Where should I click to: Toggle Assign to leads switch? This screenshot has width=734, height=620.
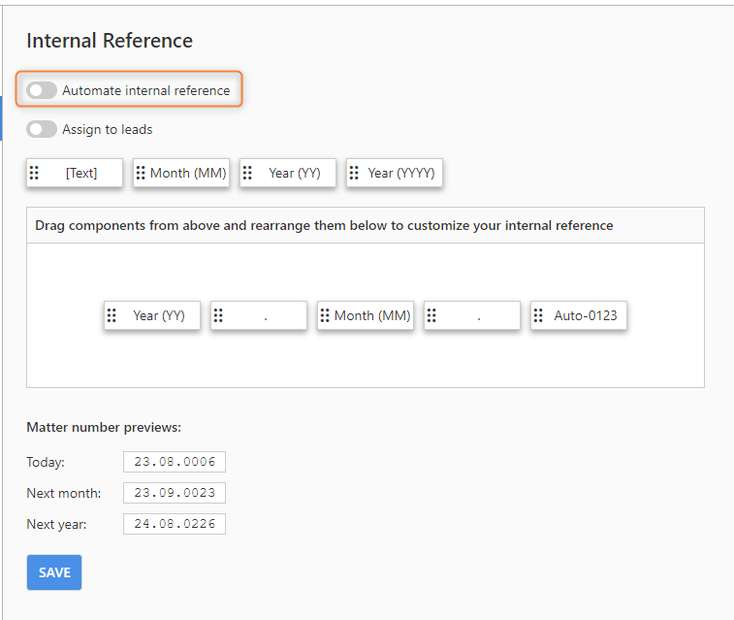[42, 129]
